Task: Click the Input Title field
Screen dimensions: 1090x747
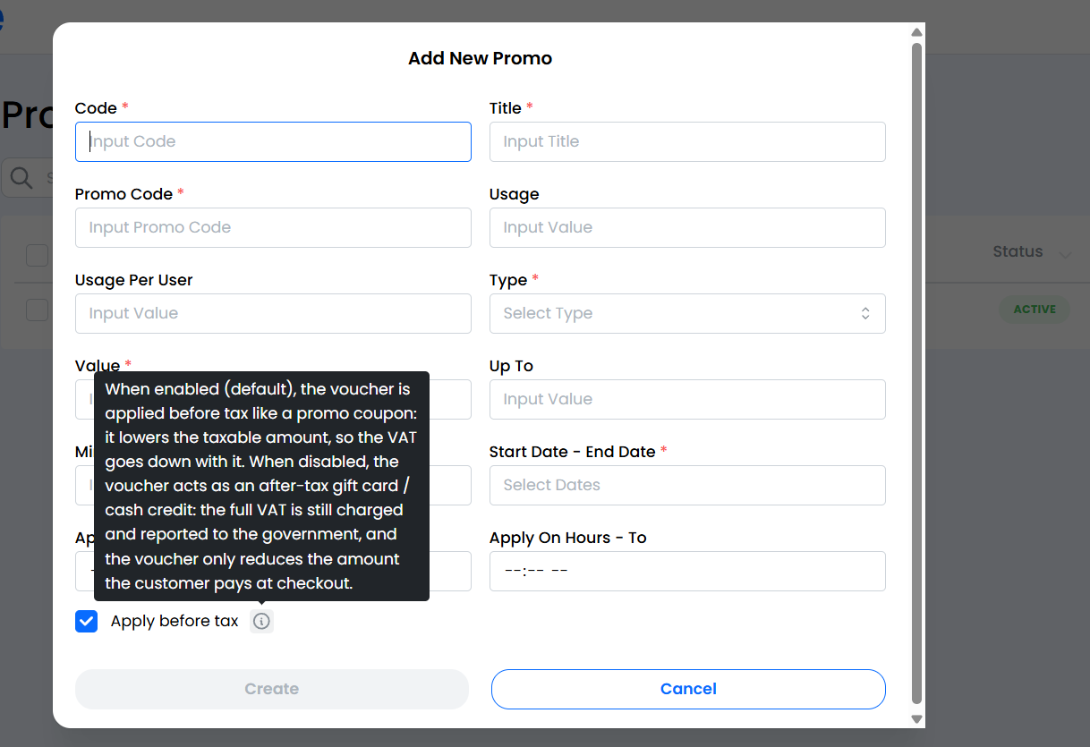Action: click(x=687, y=141)
